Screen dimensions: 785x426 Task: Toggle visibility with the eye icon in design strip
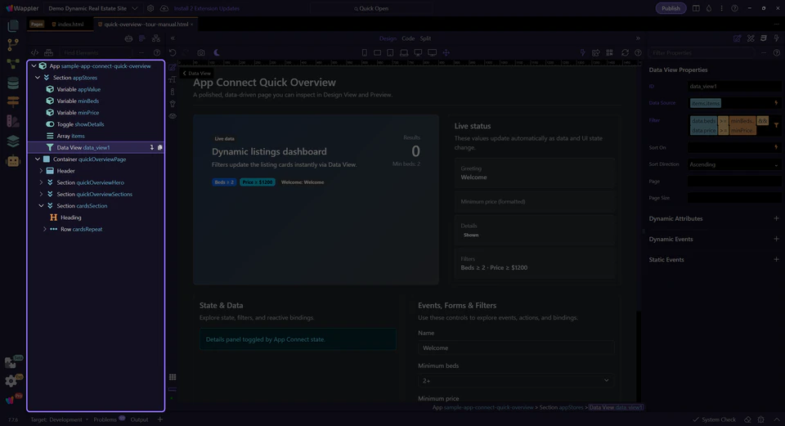coord(173,116)
